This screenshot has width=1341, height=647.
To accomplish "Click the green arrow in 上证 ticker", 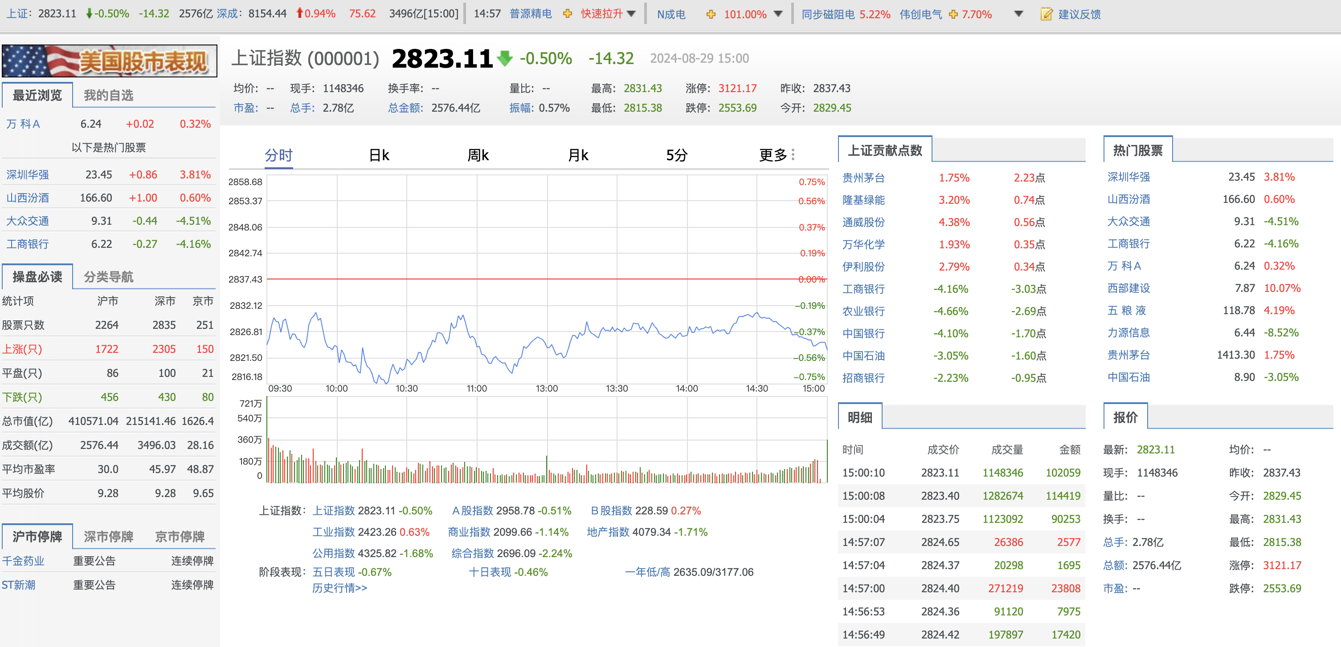I will click(x=89, y=13).
